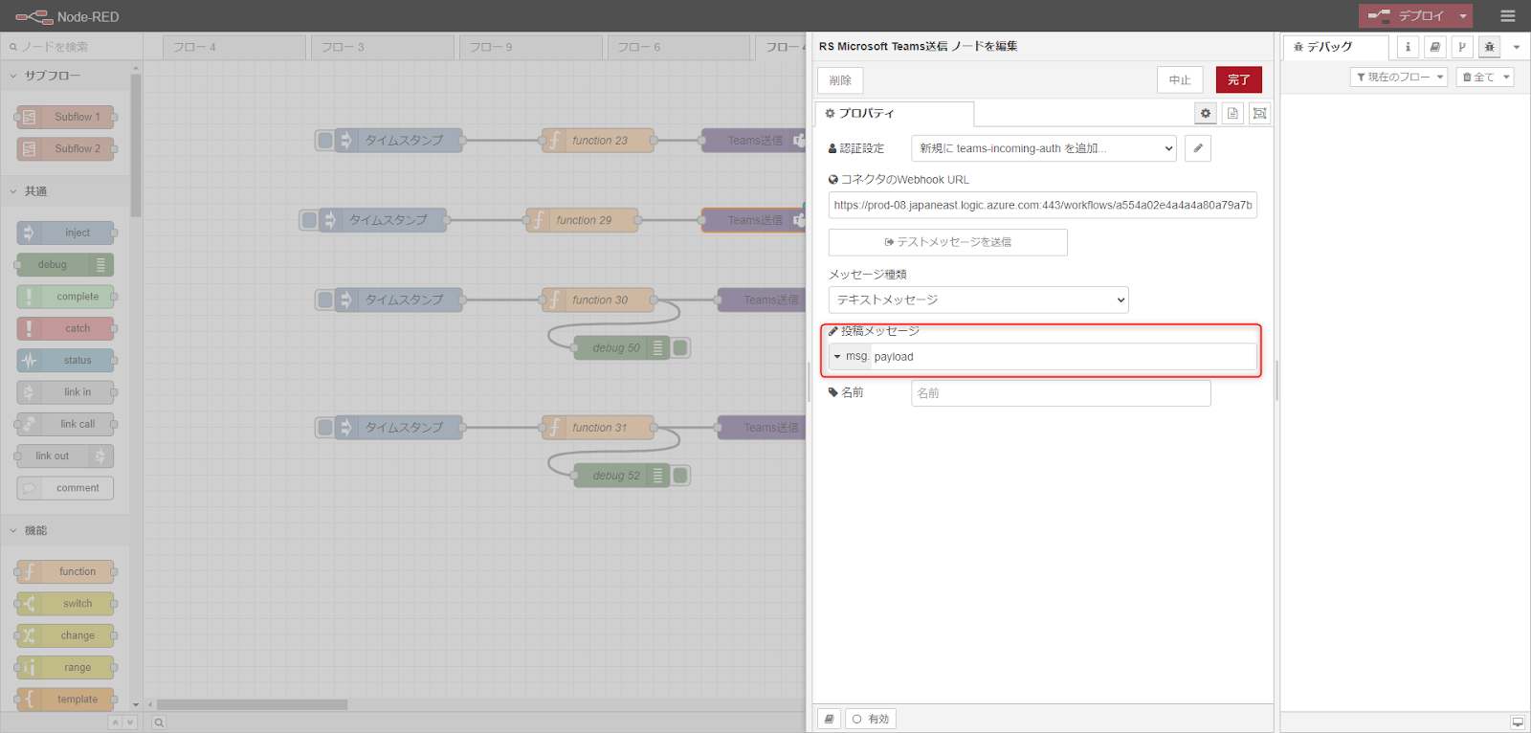The image size is (1531, 733).
Task: Trigger the inject button before function 30
Action: click(x=325, y=300)
